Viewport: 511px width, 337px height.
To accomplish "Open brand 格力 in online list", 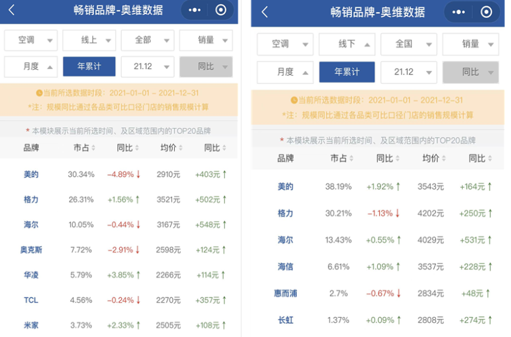I will tap(31, 200).
